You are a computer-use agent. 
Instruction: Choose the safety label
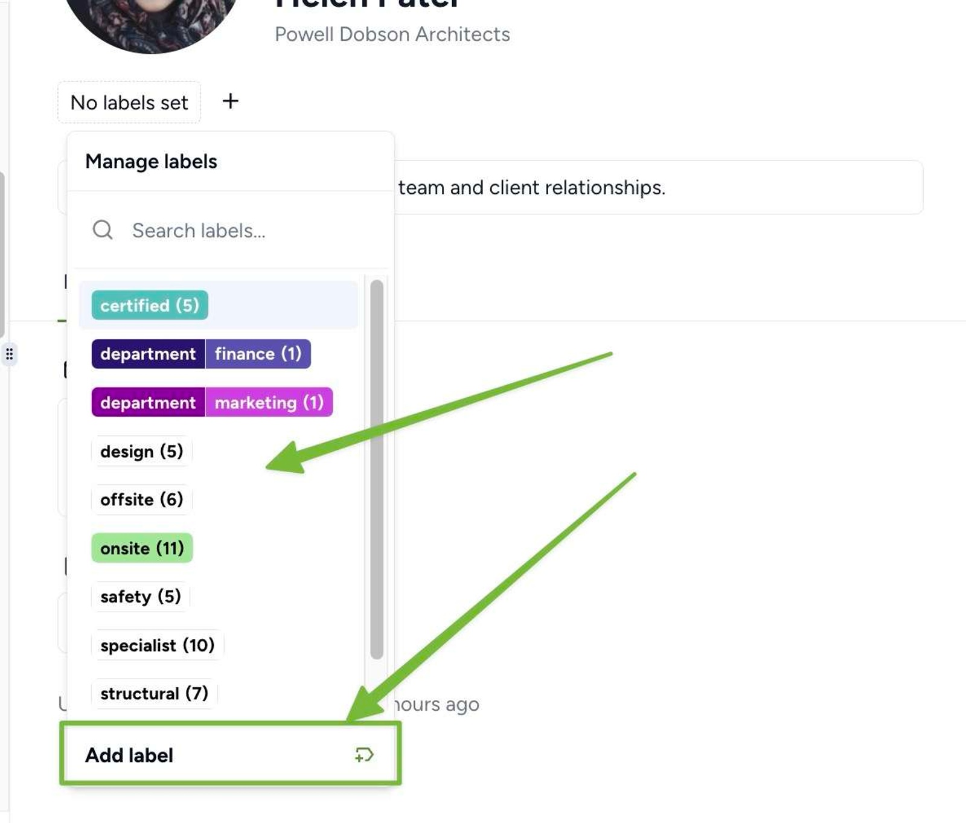[140, 597]
